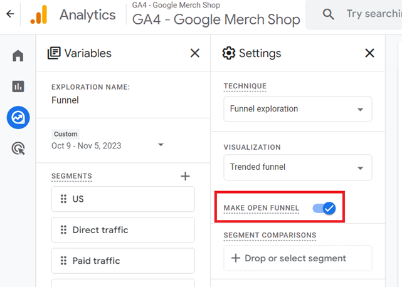Open the Advertising sidebar icon

pyautogui.click(x=18, y=149)
